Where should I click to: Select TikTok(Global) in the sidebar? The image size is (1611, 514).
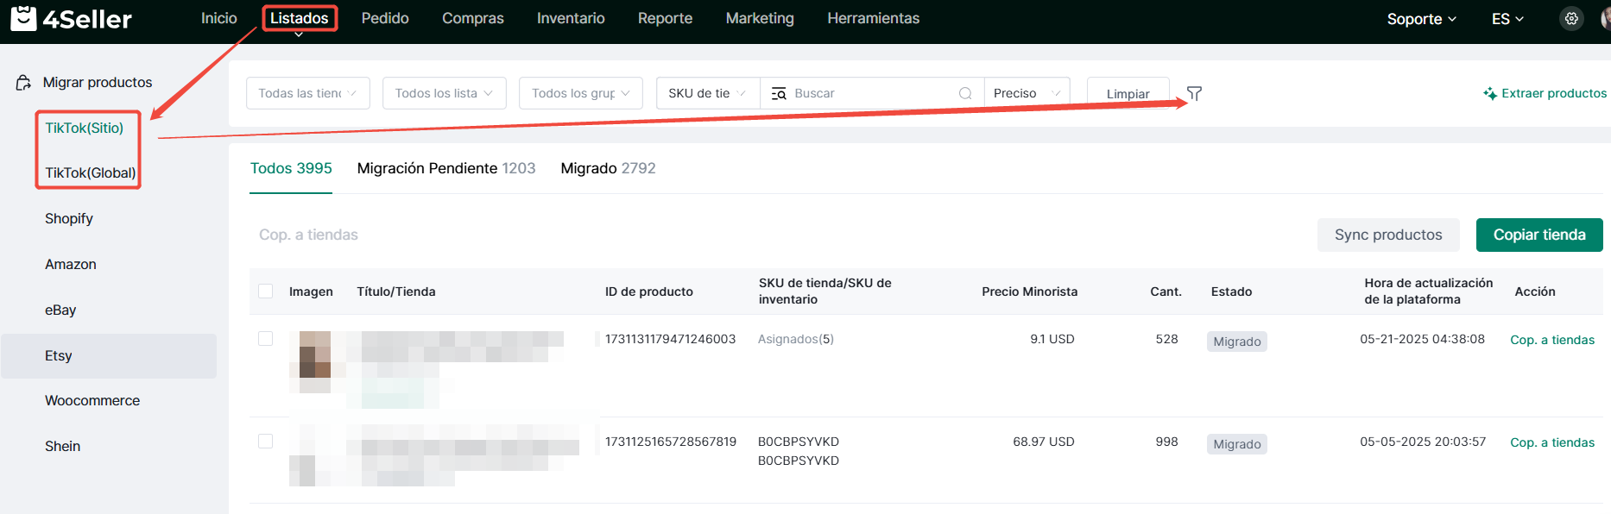(x=91, y=172)
